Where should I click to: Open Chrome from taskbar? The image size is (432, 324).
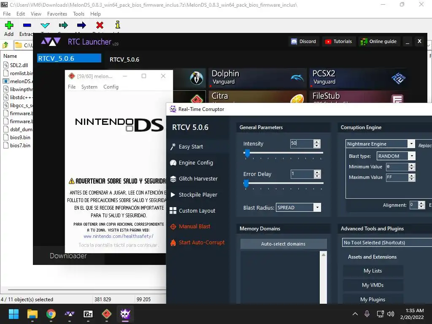pos(51,314)
